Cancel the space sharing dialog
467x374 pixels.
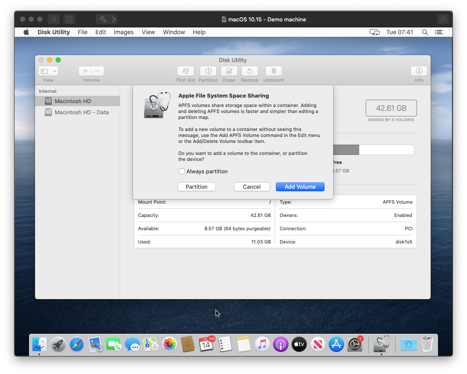(x=251, y=187)
